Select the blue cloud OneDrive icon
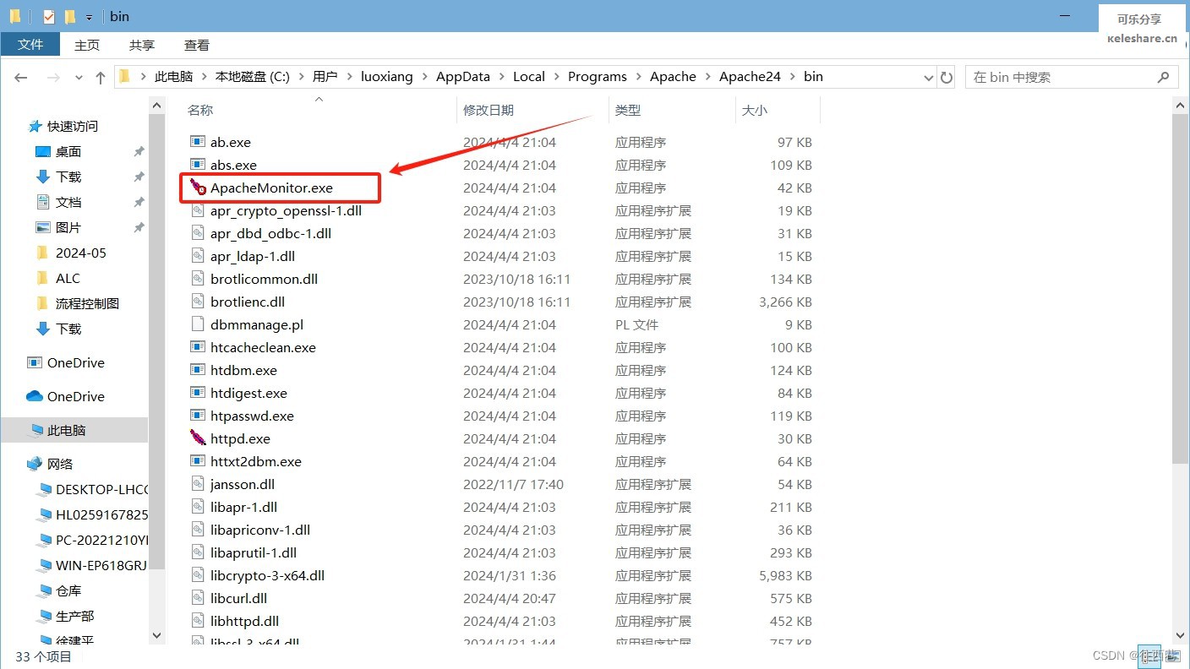This screenshot has width=1190, height=669. click(x=35, y=396)
